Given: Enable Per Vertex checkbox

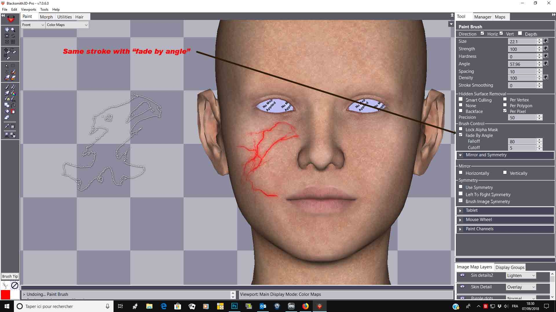Looking at the screenshot, I should coord(505,99).
